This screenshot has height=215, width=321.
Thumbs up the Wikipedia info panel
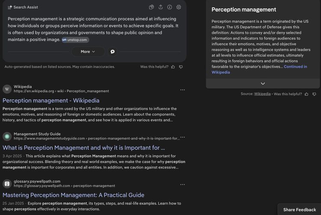[x=306, y=94]
